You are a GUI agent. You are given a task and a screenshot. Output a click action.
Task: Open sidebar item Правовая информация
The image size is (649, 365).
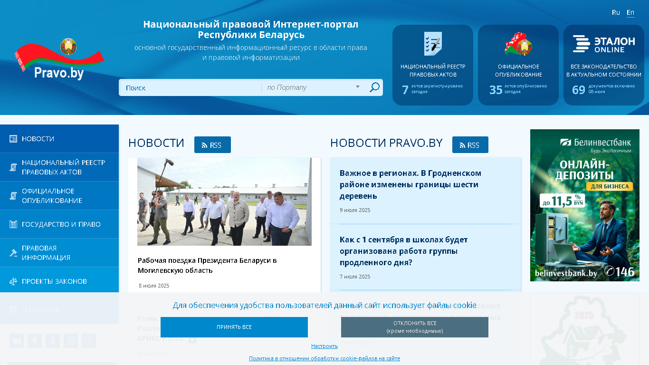coord(59,253)
